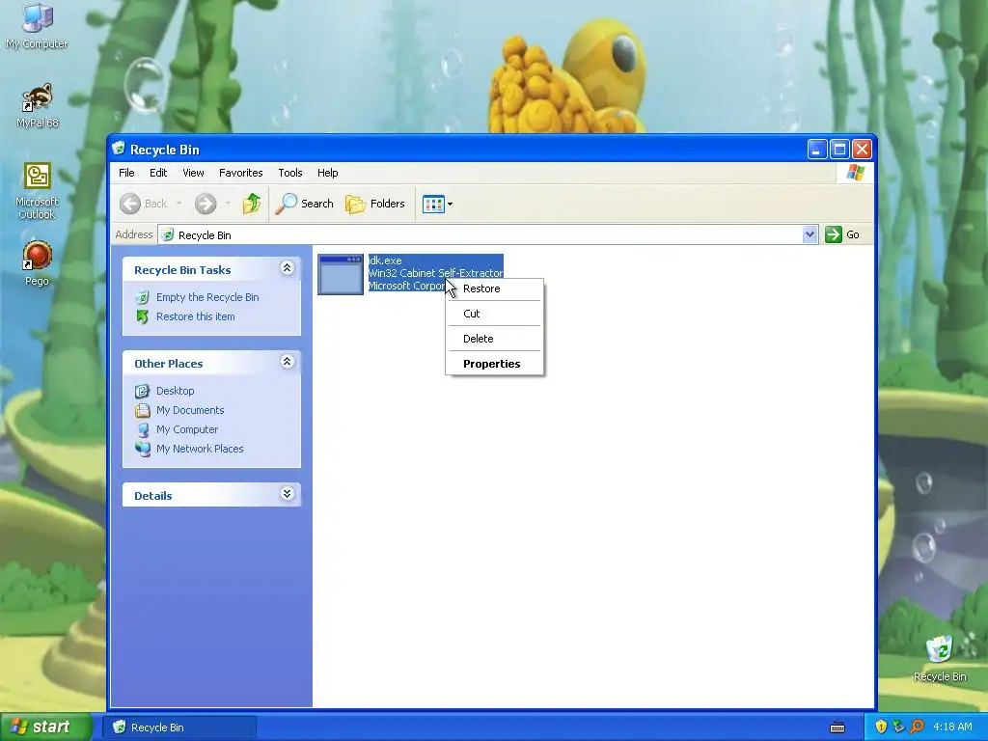Open Forward history dropdown arrow
Viewport: 988px width, 741px height.
(228, 204)
